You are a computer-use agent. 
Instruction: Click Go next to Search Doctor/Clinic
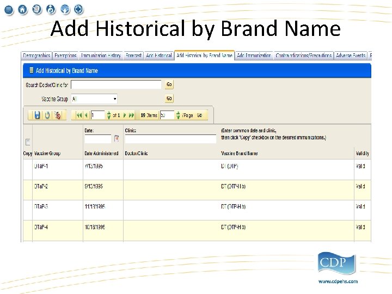coord(169,84)
